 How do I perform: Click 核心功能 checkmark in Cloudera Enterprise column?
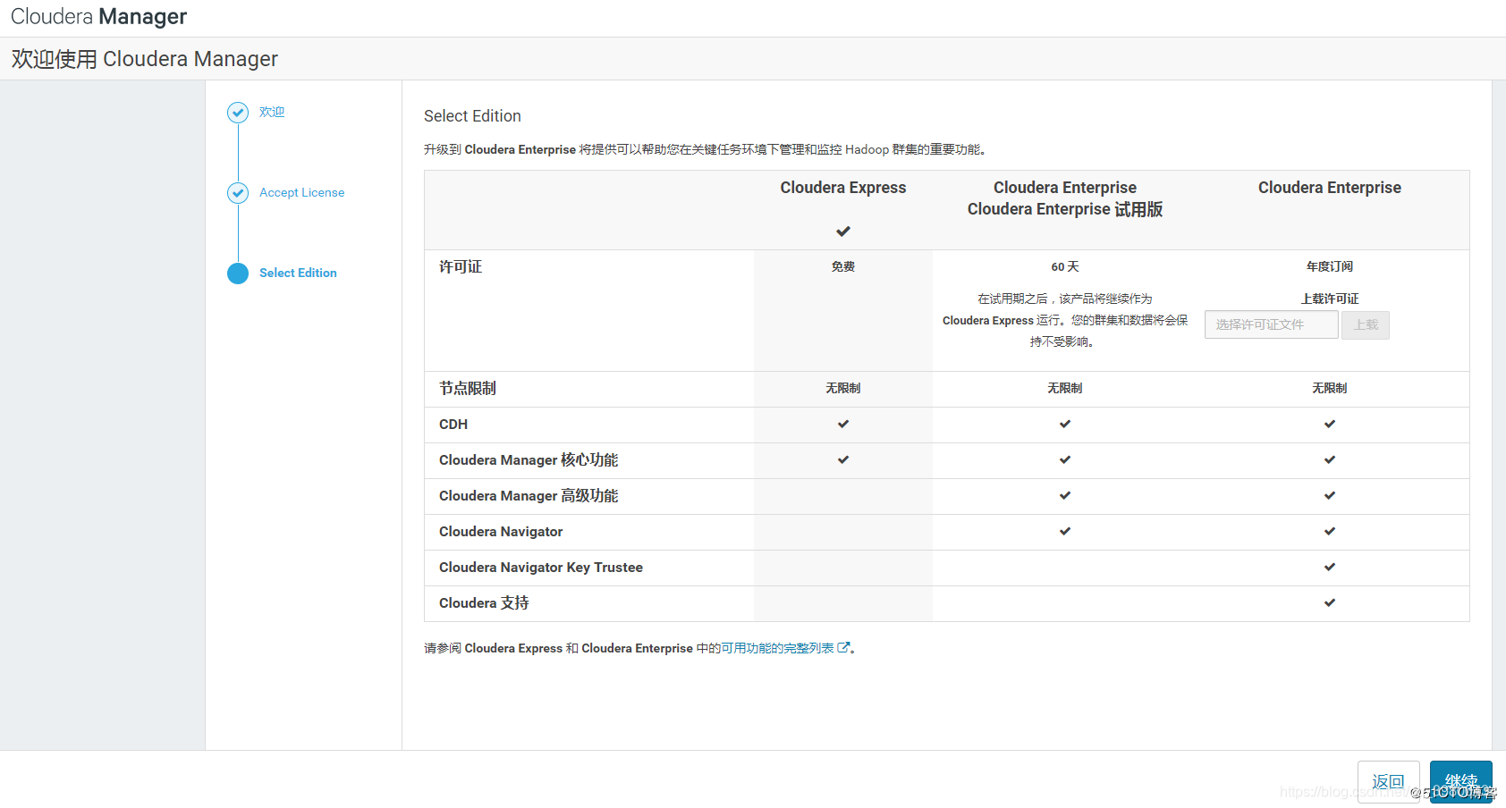[x=1330, y=459]
